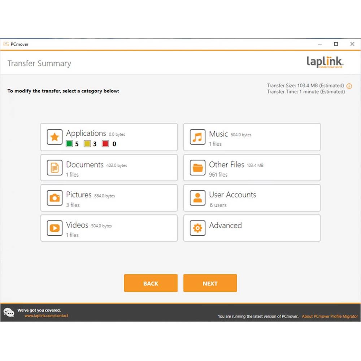This screenshot has height=361, width=361.
Task: Click the Music note icon
Action: tap(197, 137)
